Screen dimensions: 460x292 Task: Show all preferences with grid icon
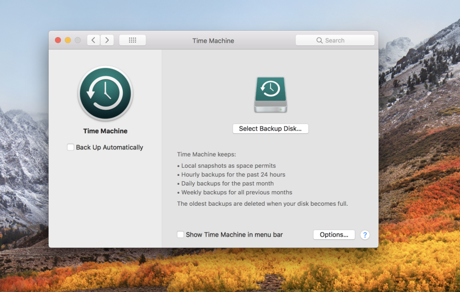(x=132, y=40)
